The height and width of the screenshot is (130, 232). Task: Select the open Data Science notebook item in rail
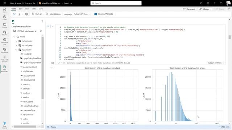pos(5,69)
